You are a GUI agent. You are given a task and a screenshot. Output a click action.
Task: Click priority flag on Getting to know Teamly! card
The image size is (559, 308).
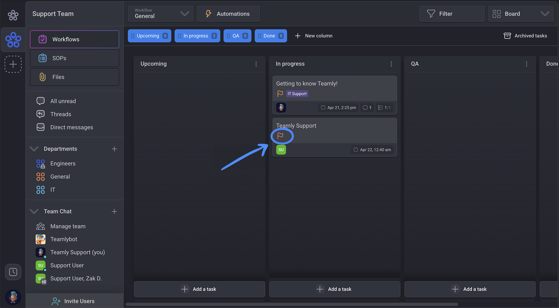coord(280,94)
